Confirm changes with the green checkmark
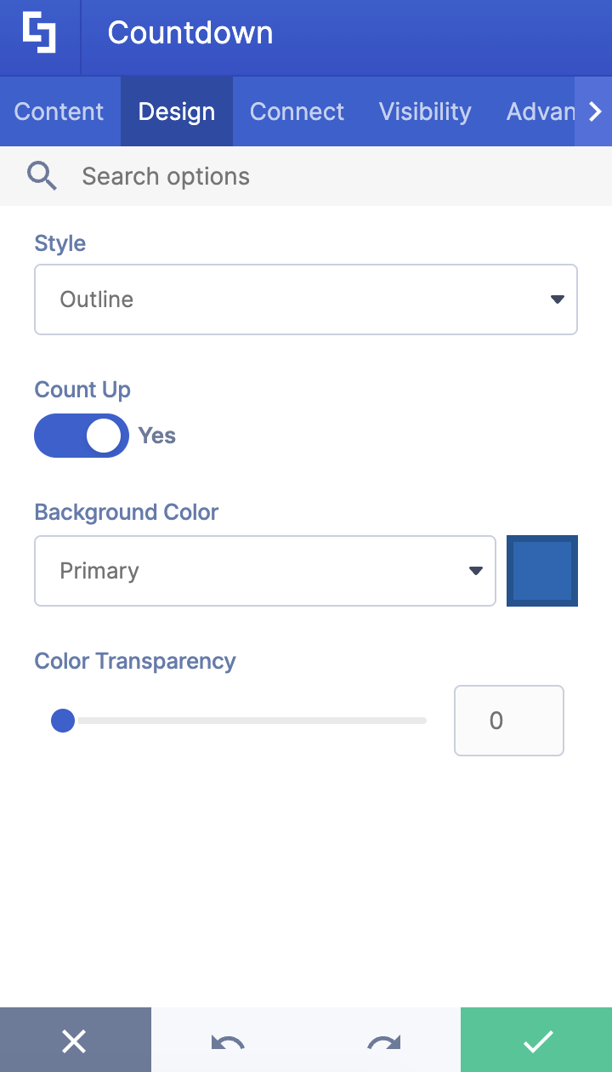Screen dimensions: 612x1072 pyautogui.click(x=535, y=1040)
